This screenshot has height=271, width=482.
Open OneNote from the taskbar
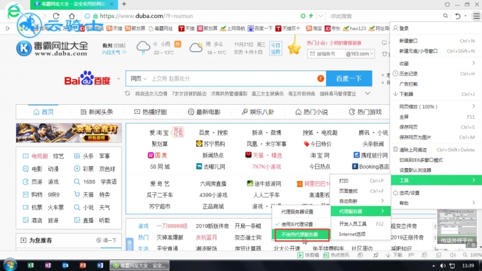48,265
